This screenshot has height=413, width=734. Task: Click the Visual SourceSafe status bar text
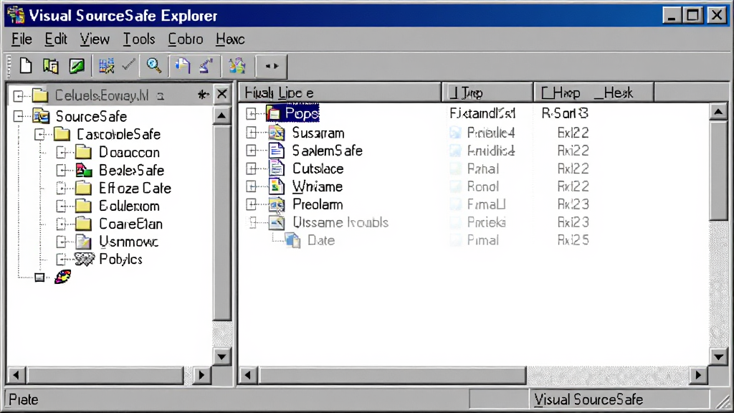point(588,400)
